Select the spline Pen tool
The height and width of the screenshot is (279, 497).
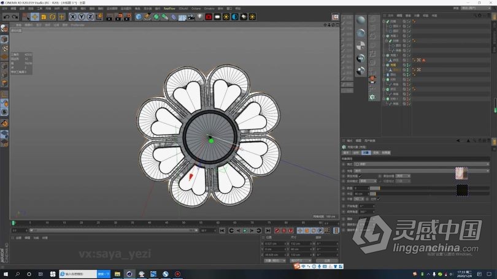(x=147, y=17)
